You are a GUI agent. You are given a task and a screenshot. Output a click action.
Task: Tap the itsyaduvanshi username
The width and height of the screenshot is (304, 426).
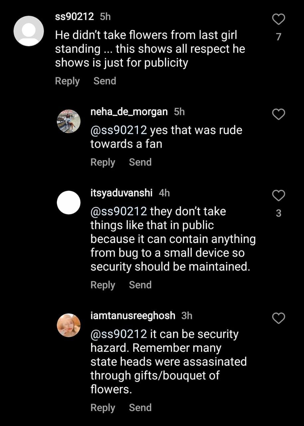[121, 193]
